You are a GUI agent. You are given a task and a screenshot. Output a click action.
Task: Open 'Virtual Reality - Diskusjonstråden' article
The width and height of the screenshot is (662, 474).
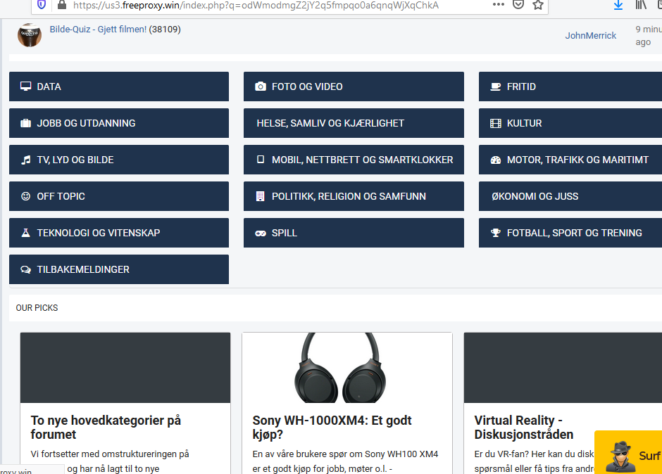coord(523,427)
